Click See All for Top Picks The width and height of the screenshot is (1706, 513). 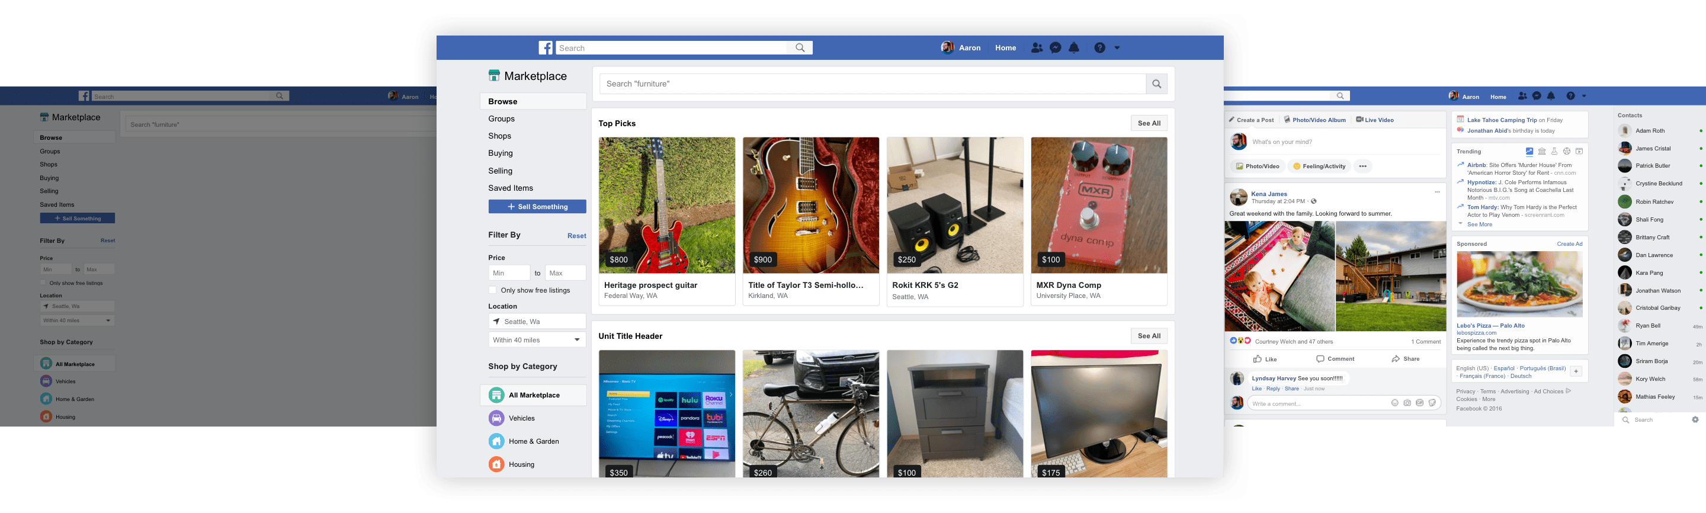[x=1149, y=123]
